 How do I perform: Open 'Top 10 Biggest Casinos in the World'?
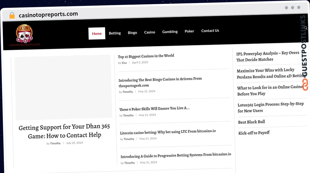point(146,56)
